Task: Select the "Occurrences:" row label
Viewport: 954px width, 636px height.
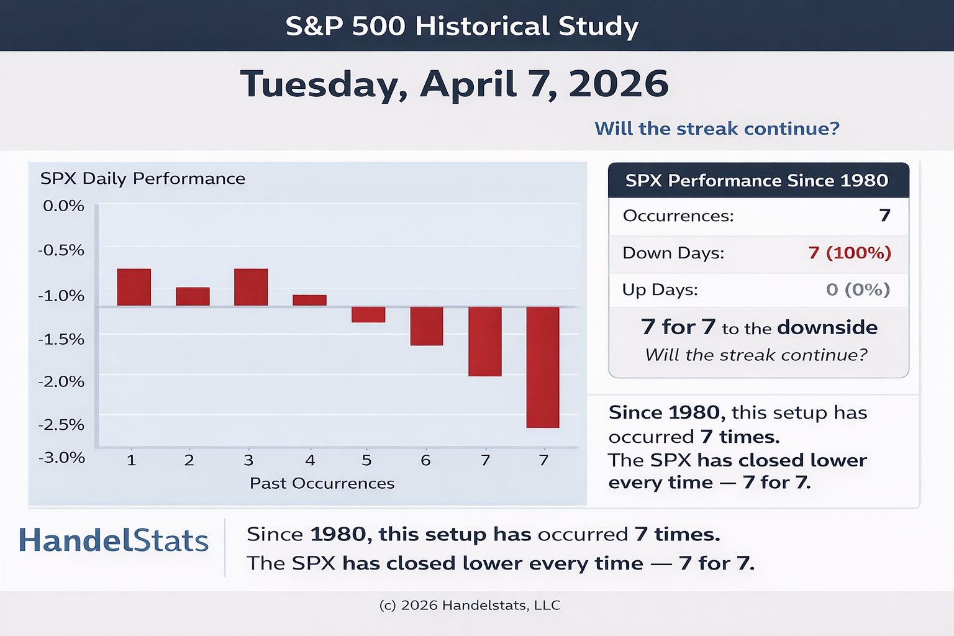Action: click(x=678, y=216)
